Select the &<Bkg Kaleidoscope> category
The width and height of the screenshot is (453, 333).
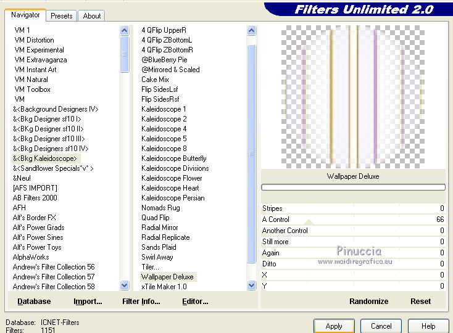point(45,158)
